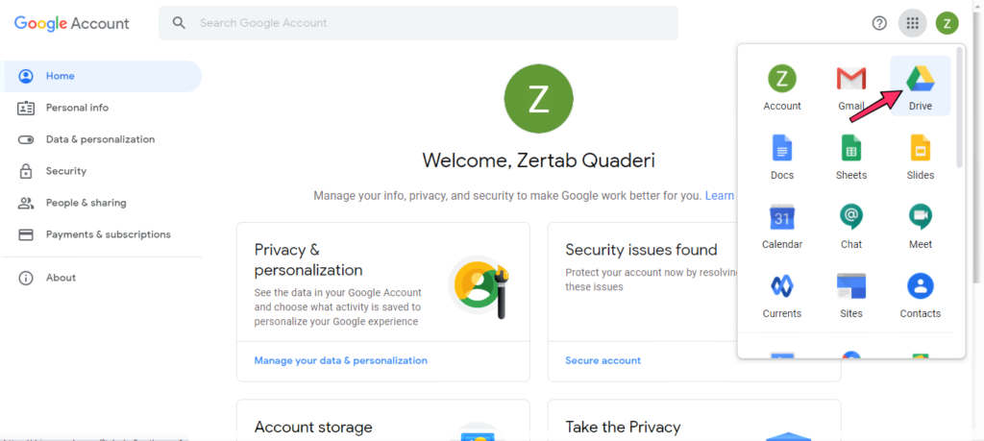Viewport: 984px width, 441px height.
Task: Open Sites app icon
Action: [x=851, y=293]
